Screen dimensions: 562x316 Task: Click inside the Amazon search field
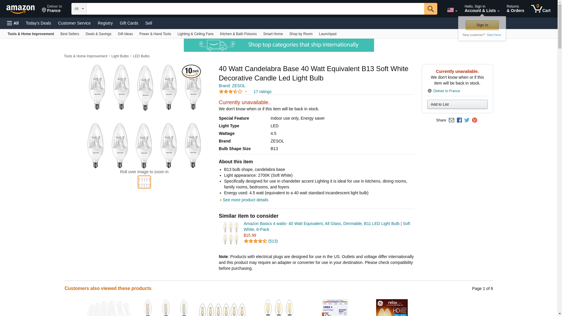(x=255, y=9)
